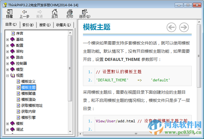Click the book icon beside 配置
Image resolution: width=204 pixels, height=139 pixels.
[x=13, y=45]
